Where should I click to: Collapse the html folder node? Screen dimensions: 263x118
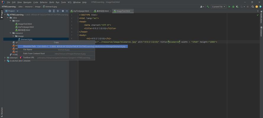11,21
